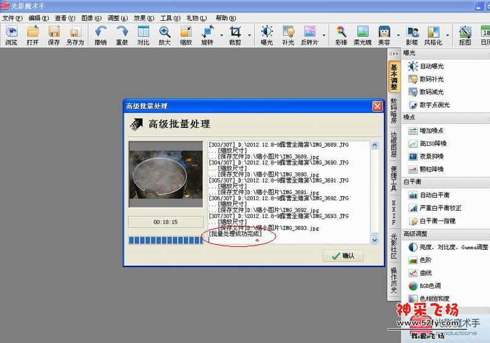Choose 严重白平衡校正 in the right panel
This screenshot has height=343, width=490.
click(x=435, y=208)
